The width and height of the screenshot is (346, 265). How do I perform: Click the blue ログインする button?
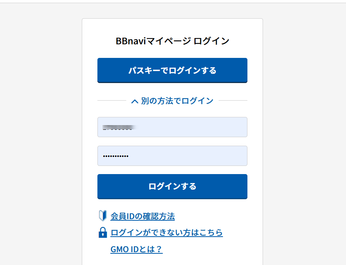tap(172, 187)
